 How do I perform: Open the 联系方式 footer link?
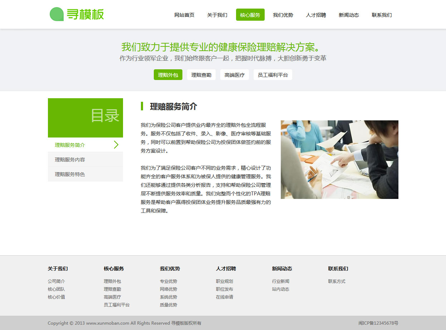pos(337,281)
